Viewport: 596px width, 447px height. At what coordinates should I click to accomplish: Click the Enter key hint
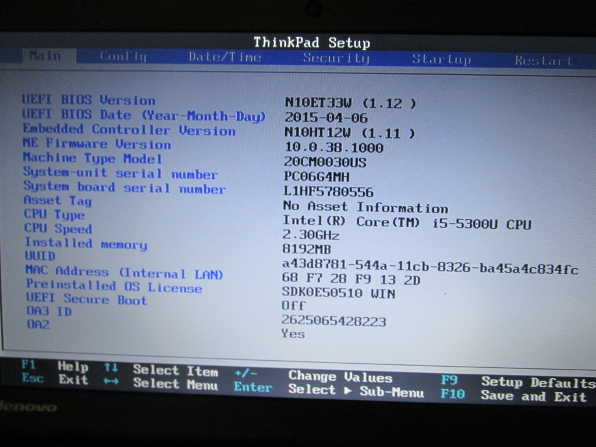(253, 387)
